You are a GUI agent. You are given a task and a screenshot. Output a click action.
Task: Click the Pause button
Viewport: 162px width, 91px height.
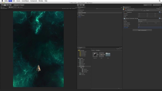tap(81, 5)
